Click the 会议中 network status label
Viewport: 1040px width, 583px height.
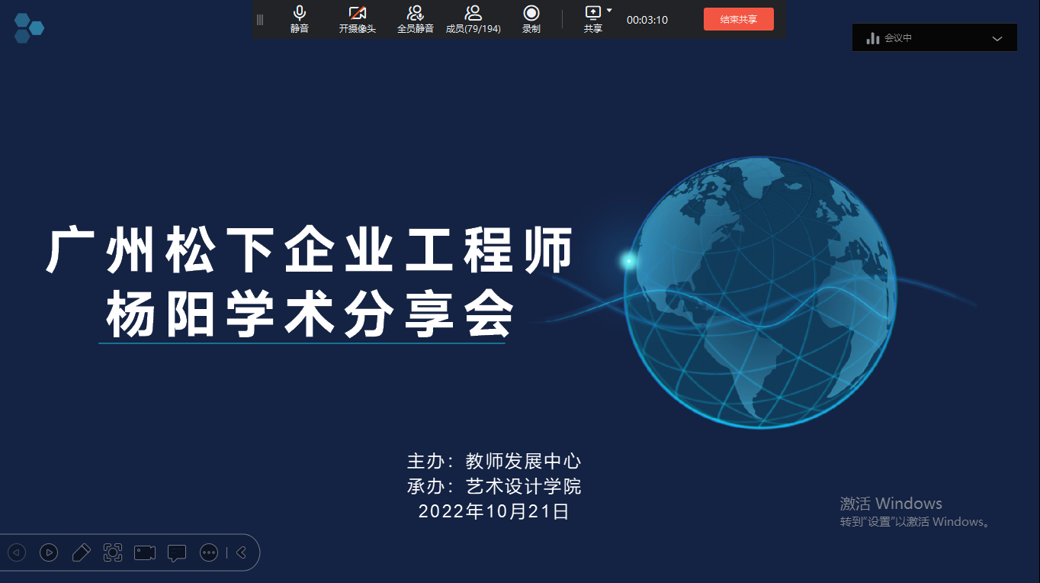click(897, 38)
